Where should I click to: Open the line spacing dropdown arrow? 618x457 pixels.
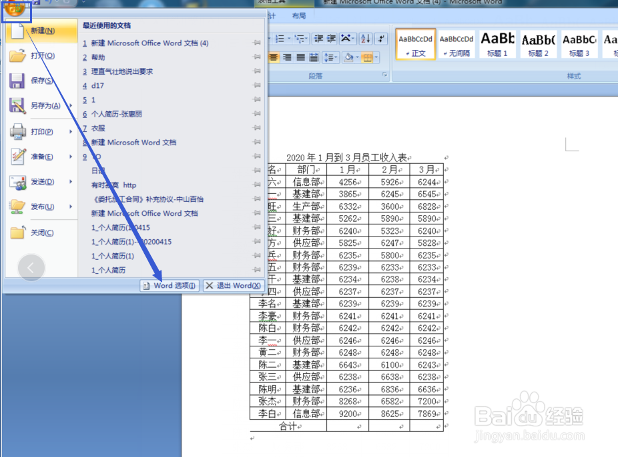point(336,58)
